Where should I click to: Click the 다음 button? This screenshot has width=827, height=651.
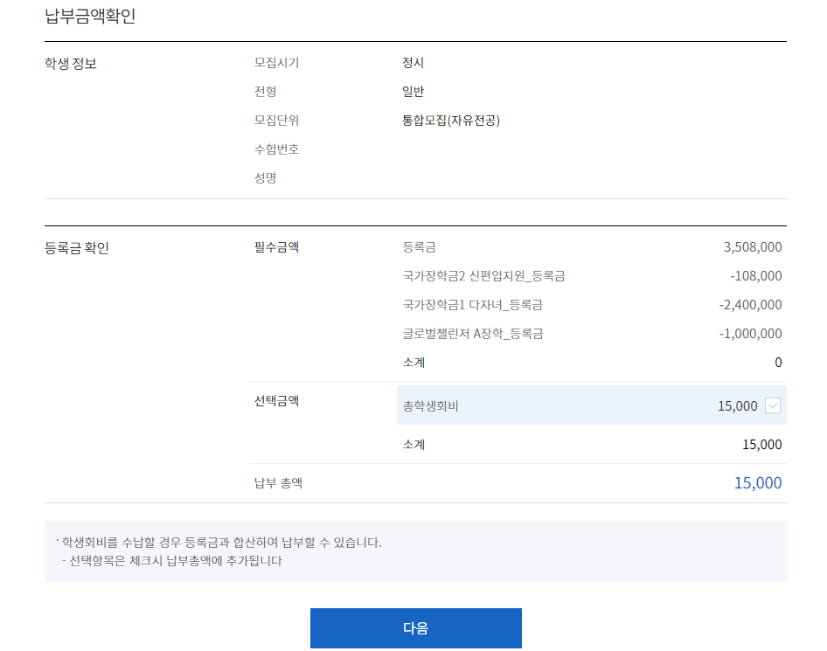coord(415,627)
